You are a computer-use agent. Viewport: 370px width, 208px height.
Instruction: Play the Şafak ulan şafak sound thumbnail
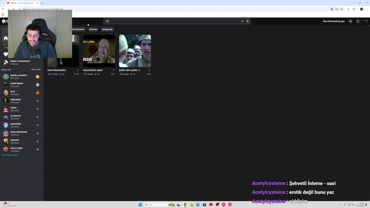pos(135,51)
